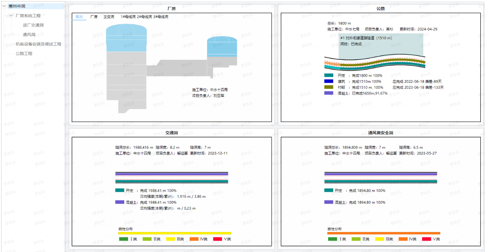Open the 厂房 tab beside 概况
Image resolution: width=485 pixels, height=252 pixels.
point(94,17)
